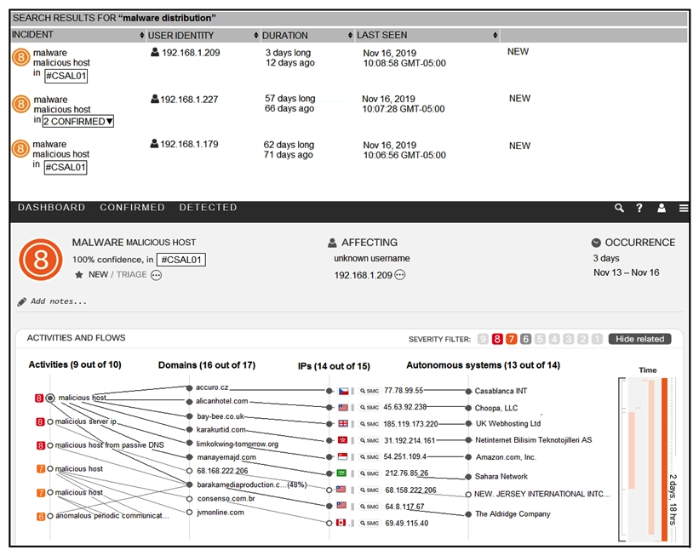Click the Canadian flag beside 69.49.115.40
The width and height of the screenshot is (699, 556).
click(x=341, y=523)
